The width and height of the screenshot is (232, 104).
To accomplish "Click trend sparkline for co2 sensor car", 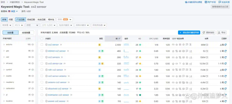I will click(126, 63).
